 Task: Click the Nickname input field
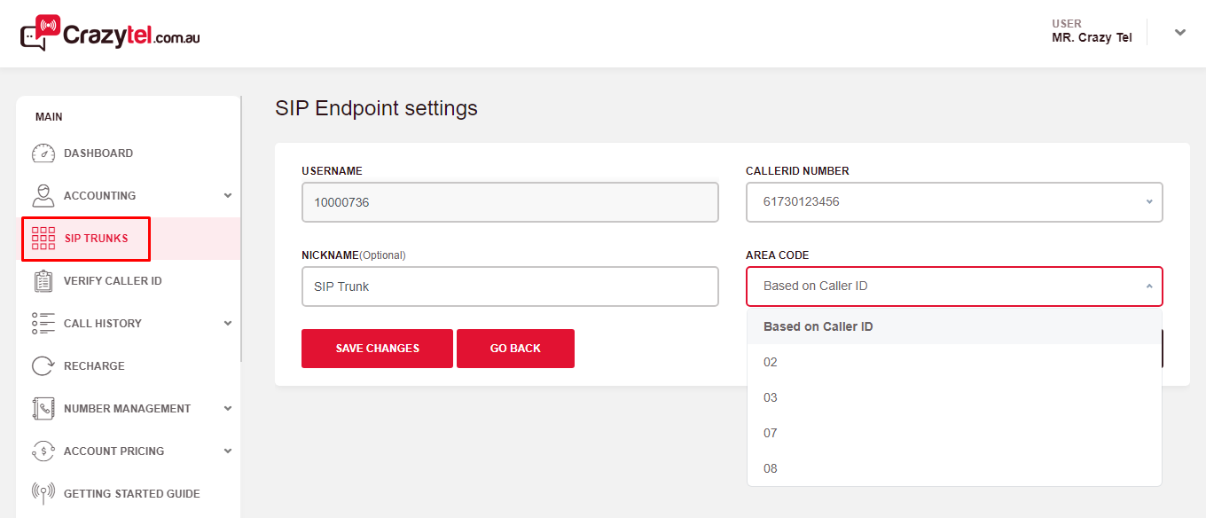510,287
